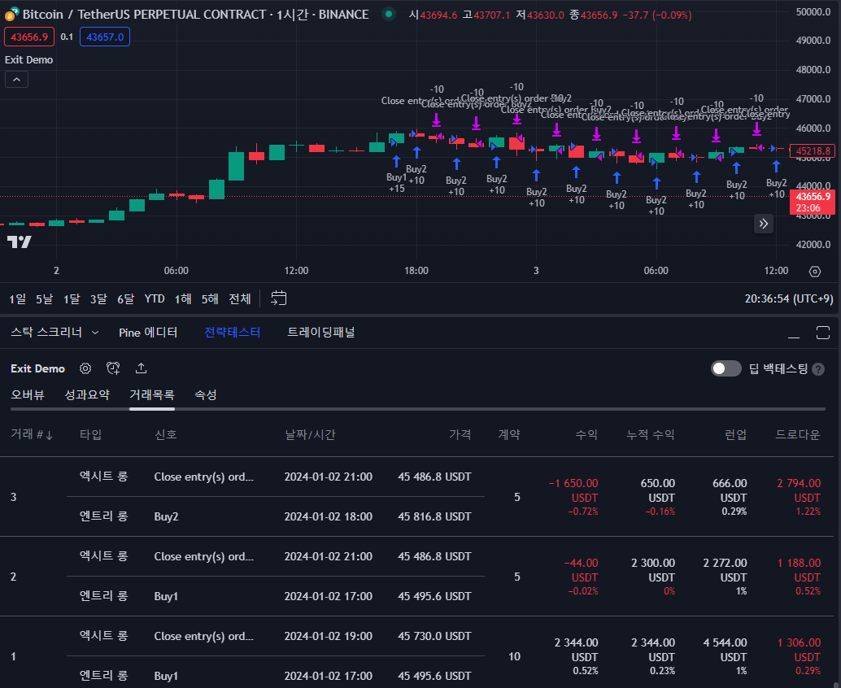
Task: Set chart range to 1달
Action: point(72,298)
